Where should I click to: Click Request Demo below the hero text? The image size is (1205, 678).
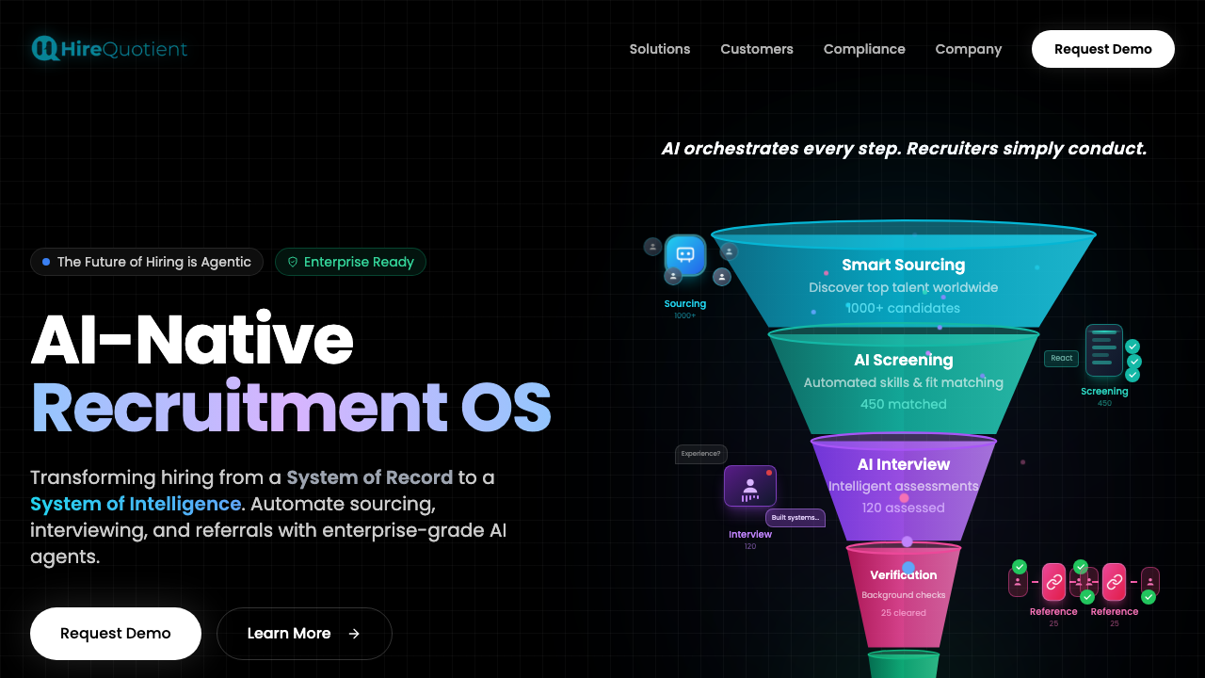click(116, 634)
